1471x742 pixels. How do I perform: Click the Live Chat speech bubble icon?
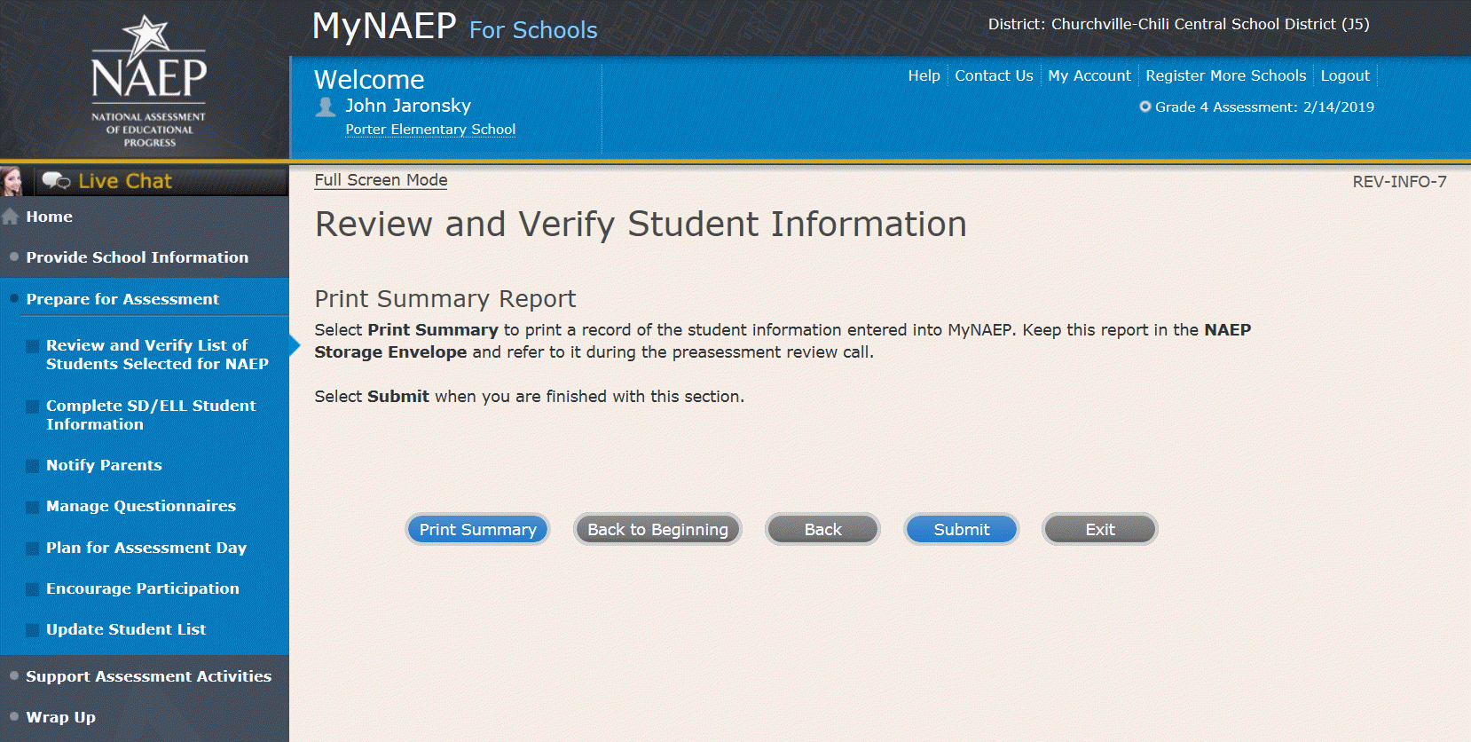coord(56,181)
